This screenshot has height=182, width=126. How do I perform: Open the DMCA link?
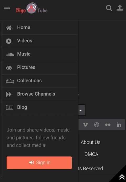[x=91, y=154]
